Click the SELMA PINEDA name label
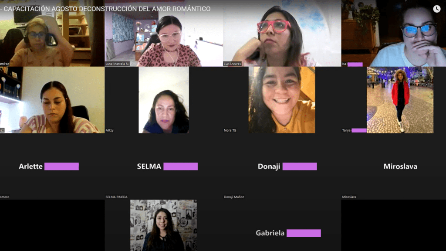 tap(116, 197)
